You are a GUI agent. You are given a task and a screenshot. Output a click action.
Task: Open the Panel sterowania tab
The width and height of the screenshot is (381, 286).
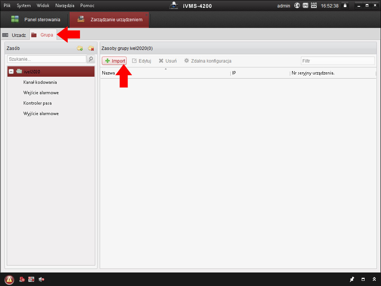pos(35,20)
